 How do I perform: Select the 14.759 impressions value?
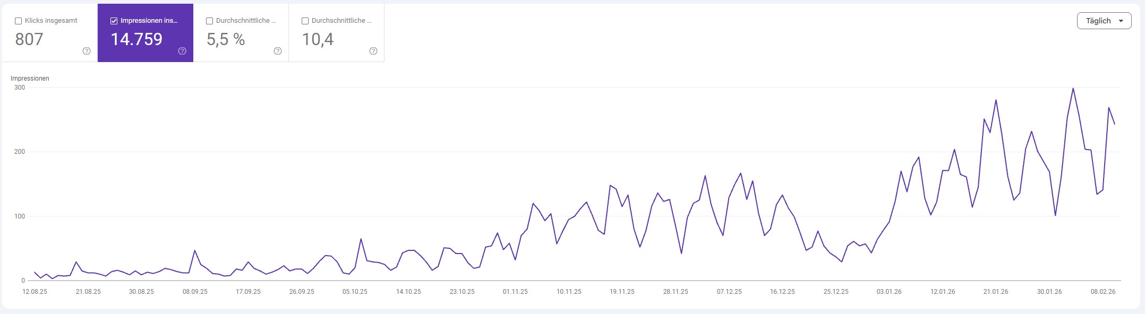coord(136,39)
